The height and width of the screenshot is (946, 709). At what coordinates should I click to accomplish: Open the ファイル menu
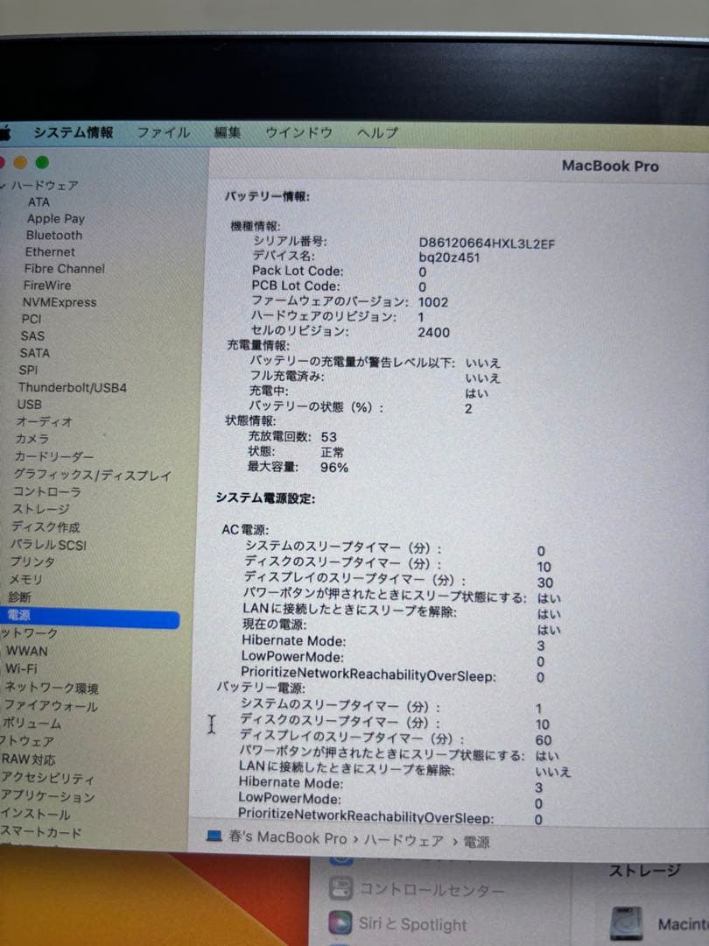pyautogui.click(x=165, y=131)
